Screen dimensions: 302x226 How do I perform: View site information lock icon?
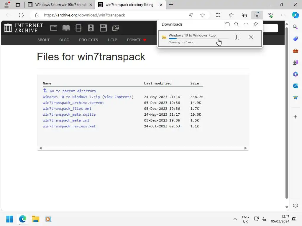[x=37, y=15]
